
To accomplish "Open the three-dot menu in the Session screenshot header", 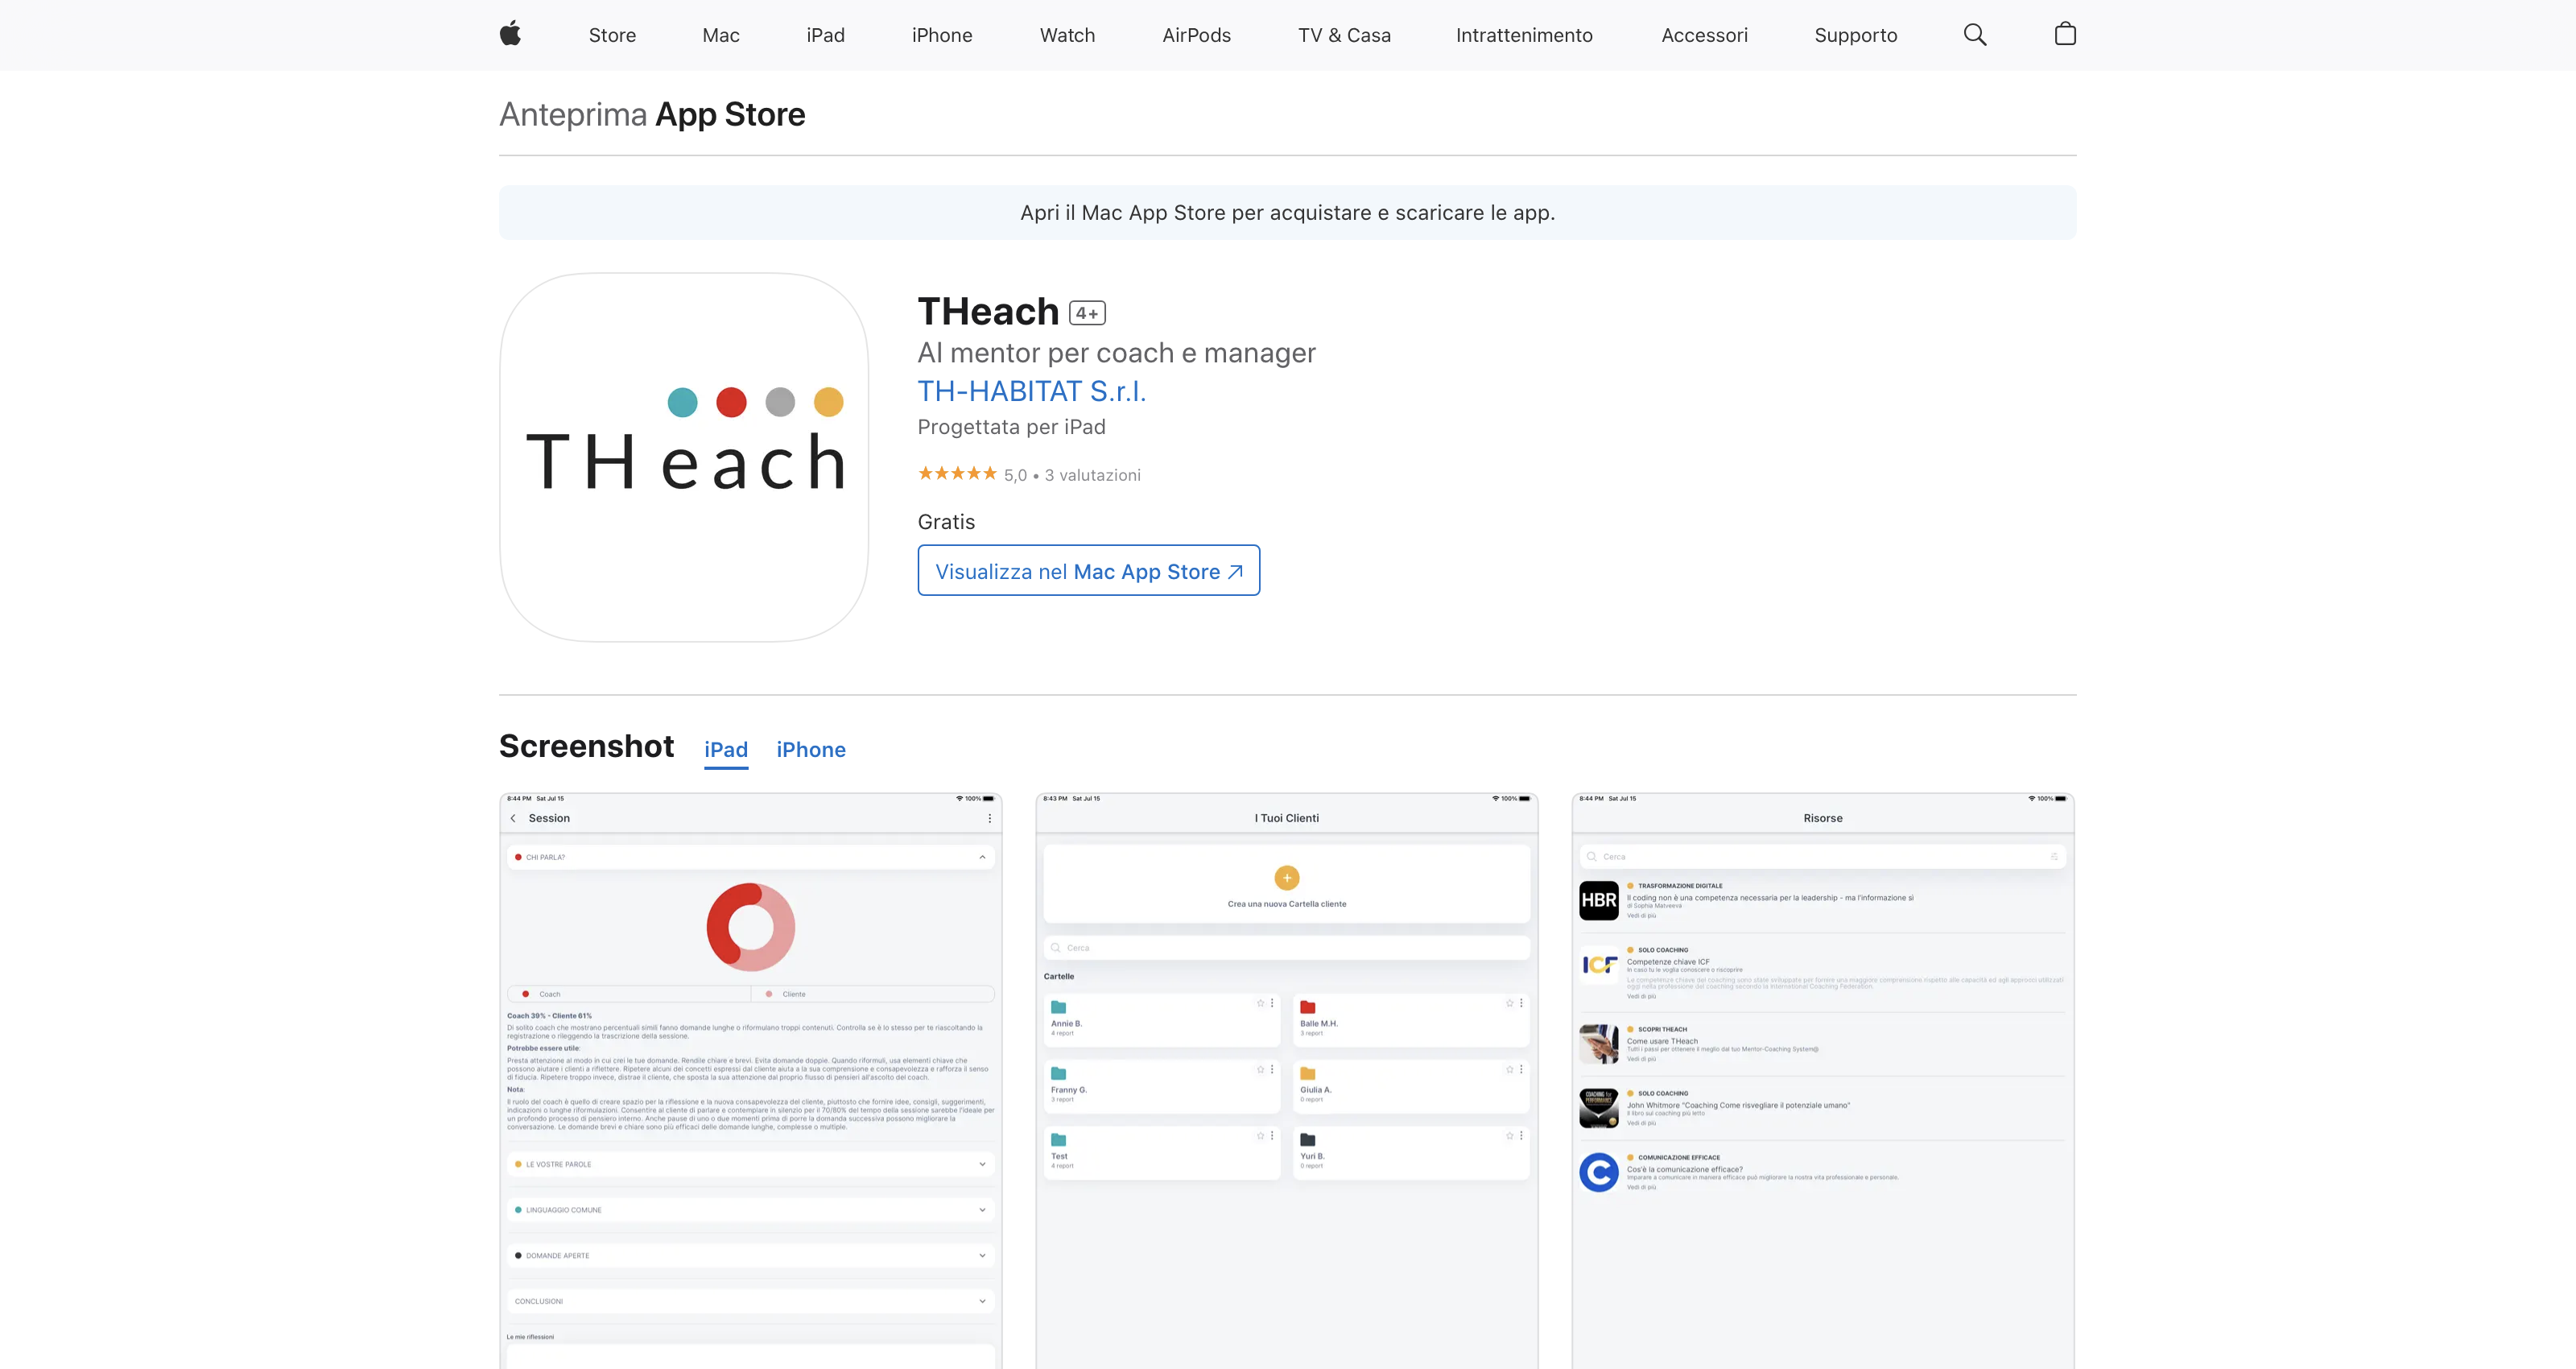I will tap(990, 819).
